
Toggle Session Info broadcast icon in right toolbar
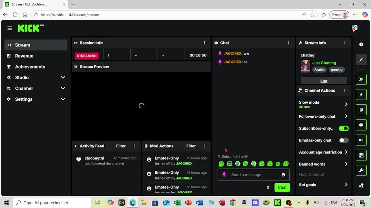click(361, 140)
